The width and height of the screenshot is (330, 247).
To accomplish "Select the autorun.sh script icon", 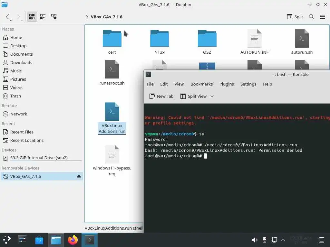I will point(302,38).
